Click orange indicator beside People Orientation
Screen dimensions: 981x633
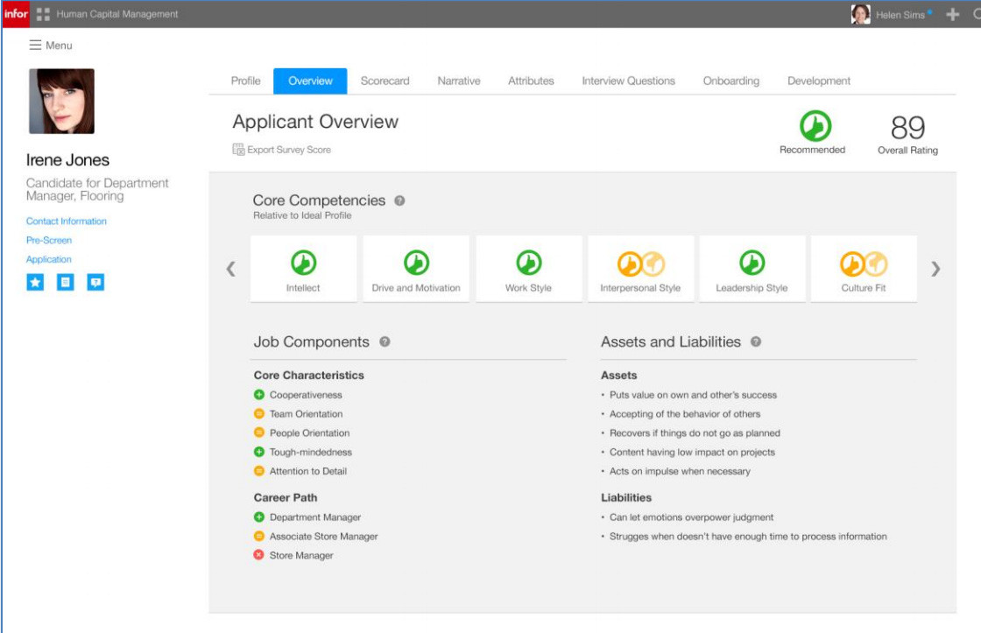tap(259, 433)
